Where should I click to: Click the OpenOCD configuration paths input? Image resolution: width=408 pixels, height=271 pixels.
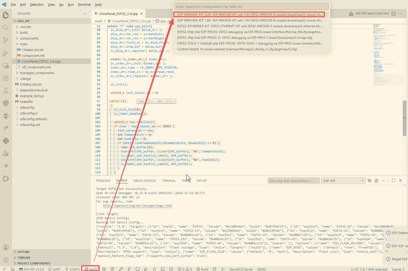pyautogui.click(x=251, y=7)
